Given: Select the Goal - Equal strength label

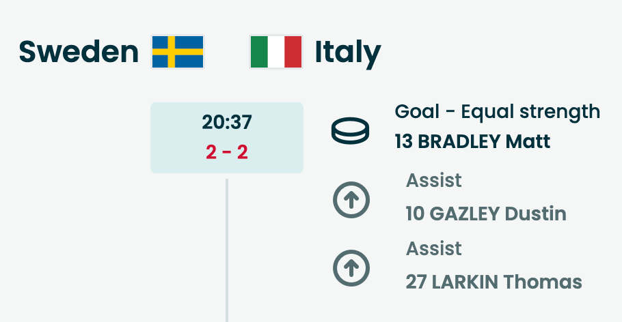Looking at the screenshot, I should [x=497, y=111].
